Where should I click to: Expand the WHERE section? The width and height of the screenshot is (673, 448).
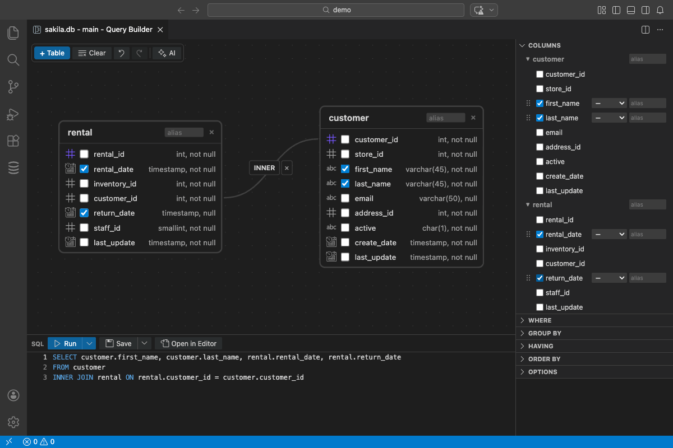538,320
